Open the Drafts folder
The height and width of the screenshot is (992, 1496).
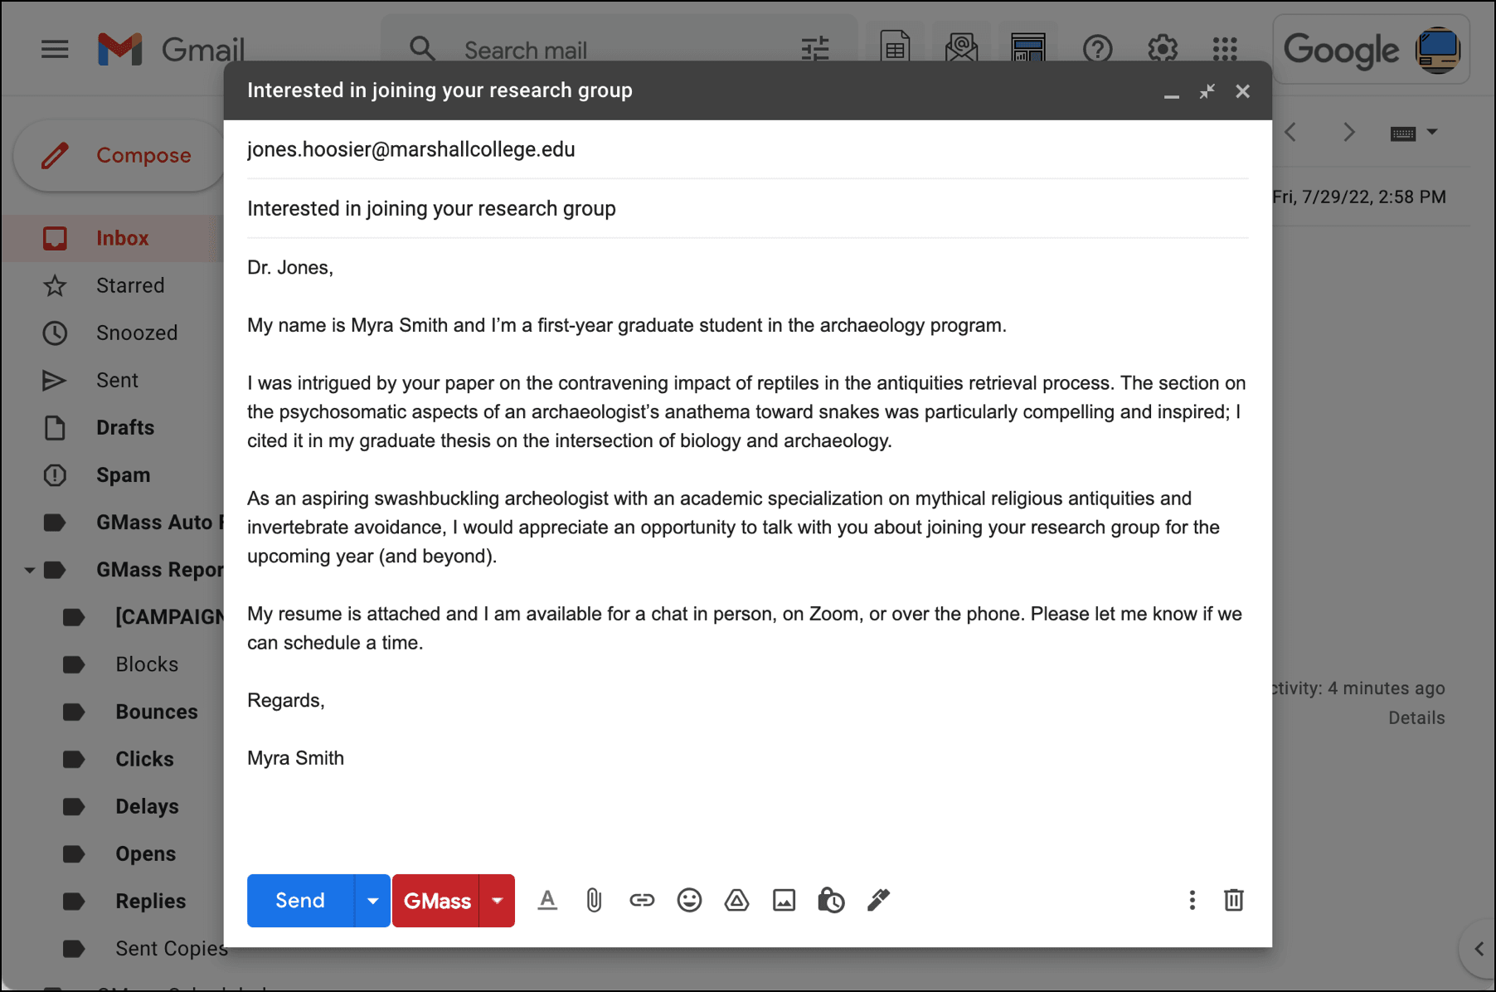tap(124, 427)
